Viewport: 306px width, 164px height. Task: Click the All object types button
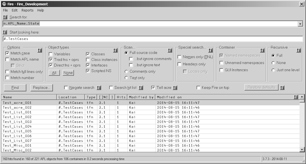tap(54, 73)
